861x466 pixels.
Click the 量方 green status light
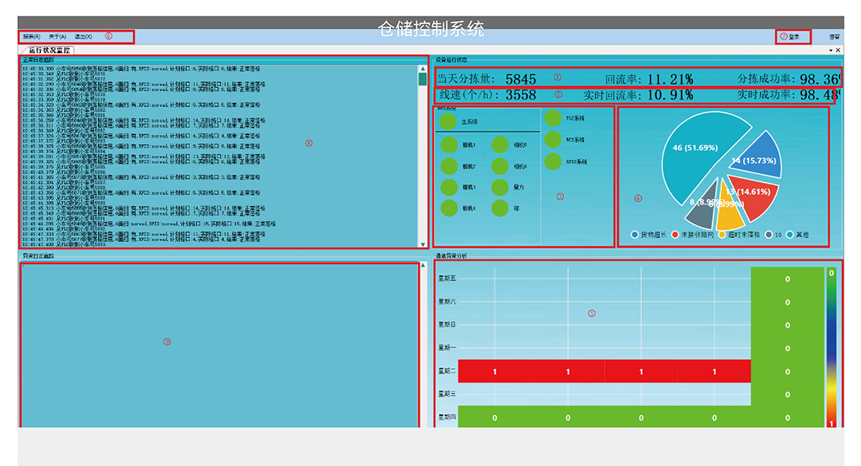coord(499,187)
